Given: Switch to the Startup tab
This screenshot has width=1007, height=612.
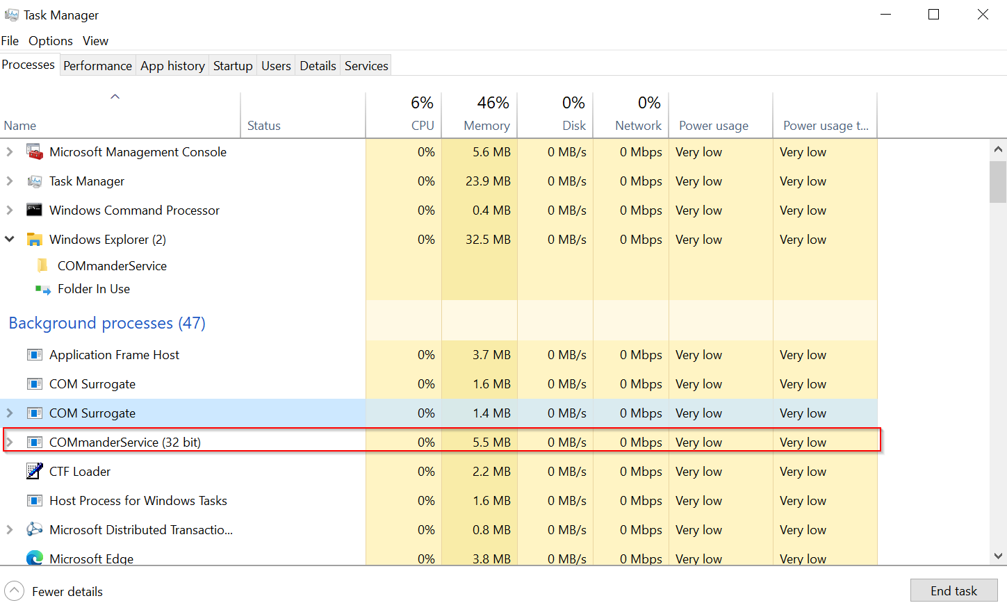Looking at the screenshot, I should click(233, 65).
